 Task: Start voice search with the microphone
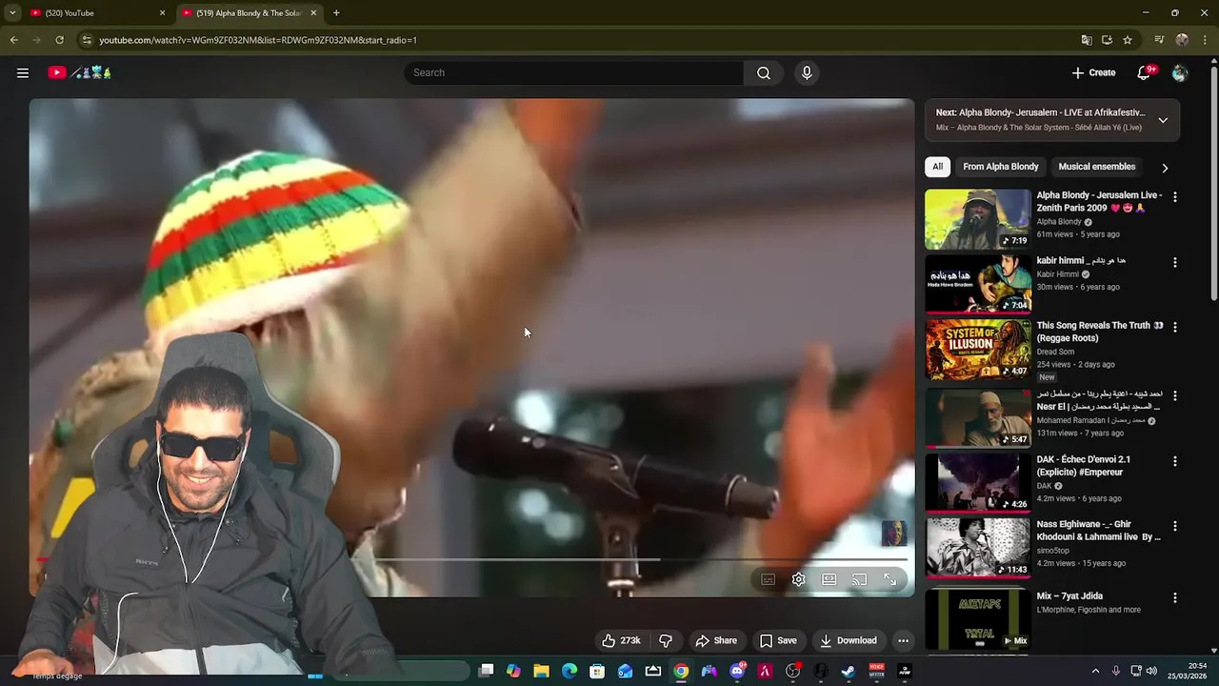(807, 72)
